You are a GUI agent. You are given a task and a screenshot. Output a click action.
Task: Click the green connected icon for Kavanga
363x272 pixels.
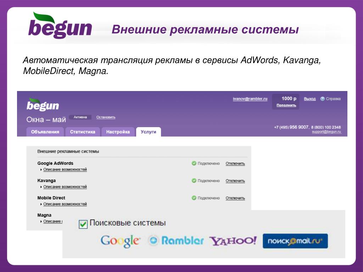pyautogui.click(x=194, y=181)
